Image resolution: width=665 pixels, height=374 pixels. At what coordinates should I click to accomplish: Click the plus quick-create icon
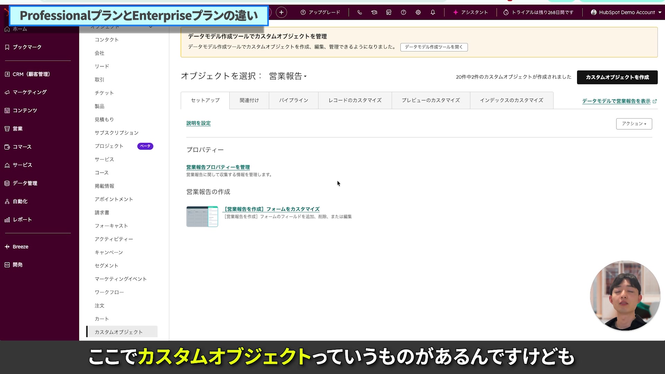pos(281,12)
